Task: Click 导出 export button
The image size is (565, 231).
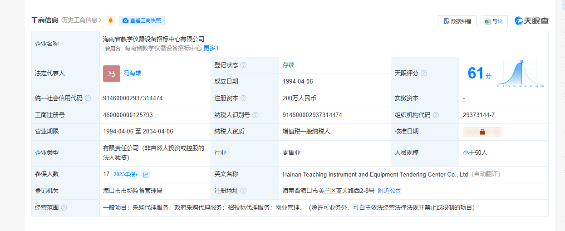Action: (494, 21)
